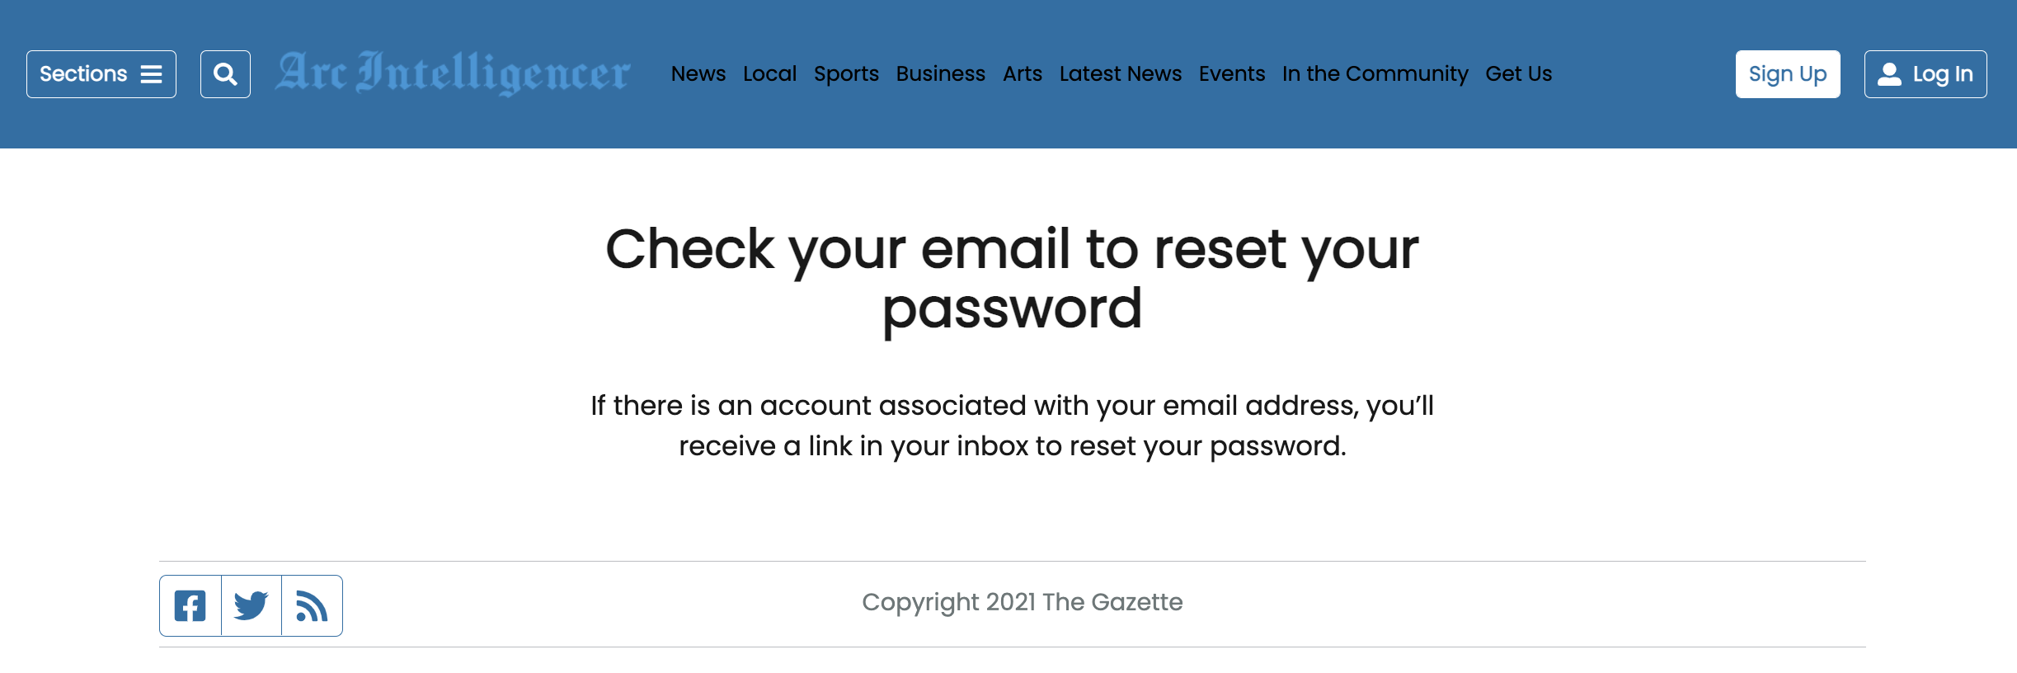Open the Local section
The height and width of the screenshot is (673, 2017).
(769, 73)
